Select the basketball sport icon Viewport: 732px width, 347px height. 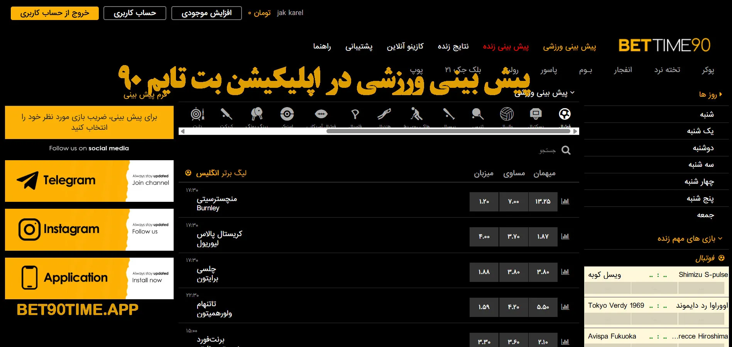point(536,114)
